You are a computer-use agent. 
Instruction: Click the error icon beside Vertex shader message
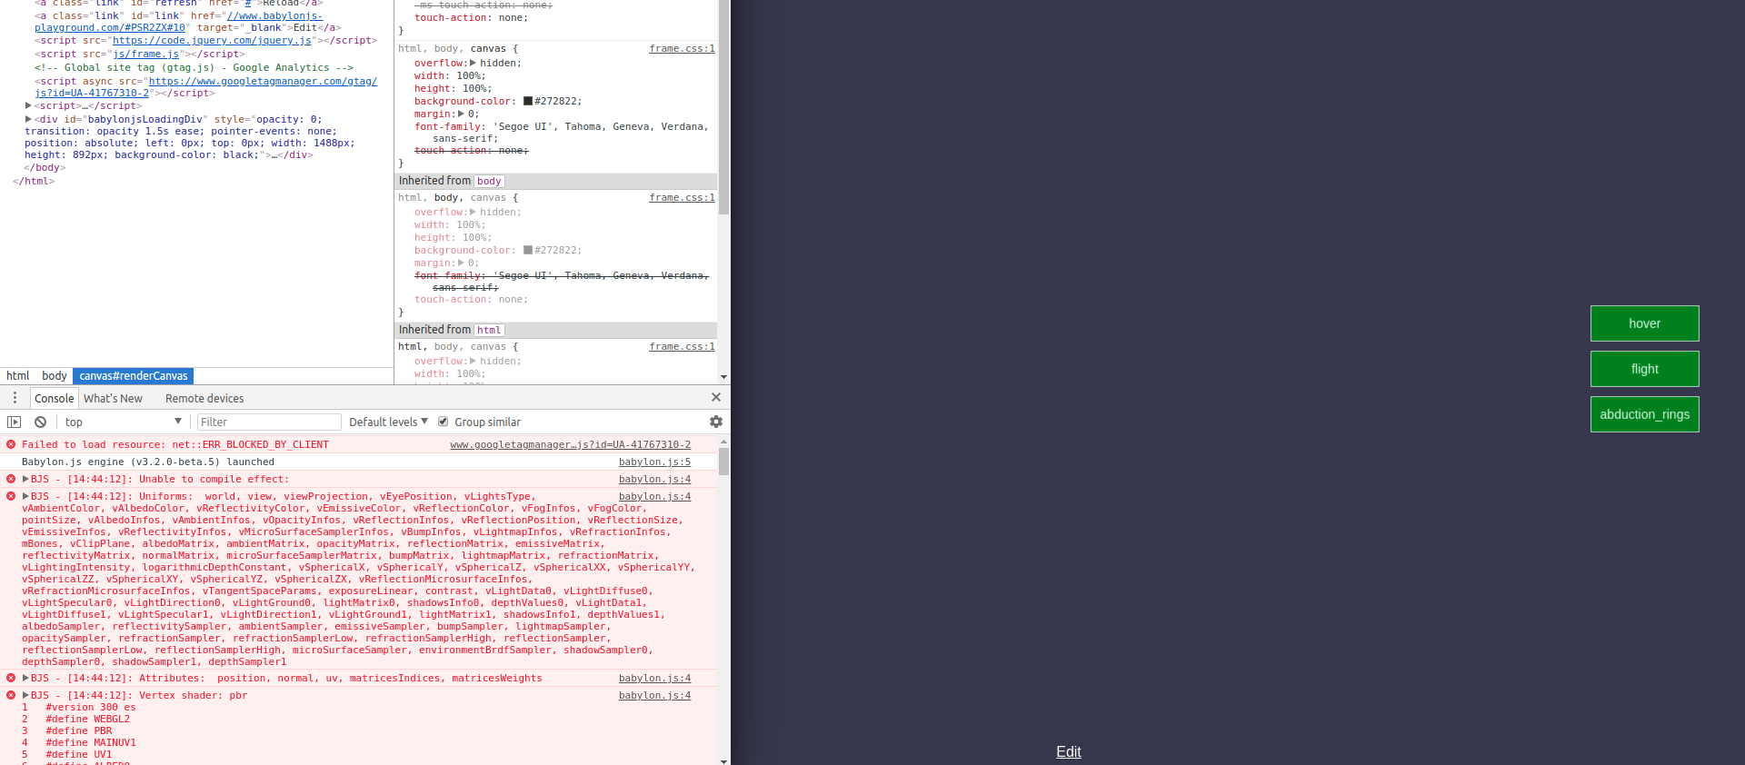point(11,695)
